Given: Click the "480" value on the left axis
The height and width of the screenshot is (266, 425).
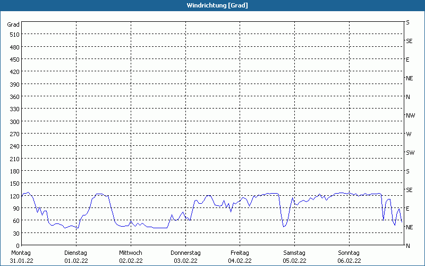Looking at the screenshot, I should (15, 47).
